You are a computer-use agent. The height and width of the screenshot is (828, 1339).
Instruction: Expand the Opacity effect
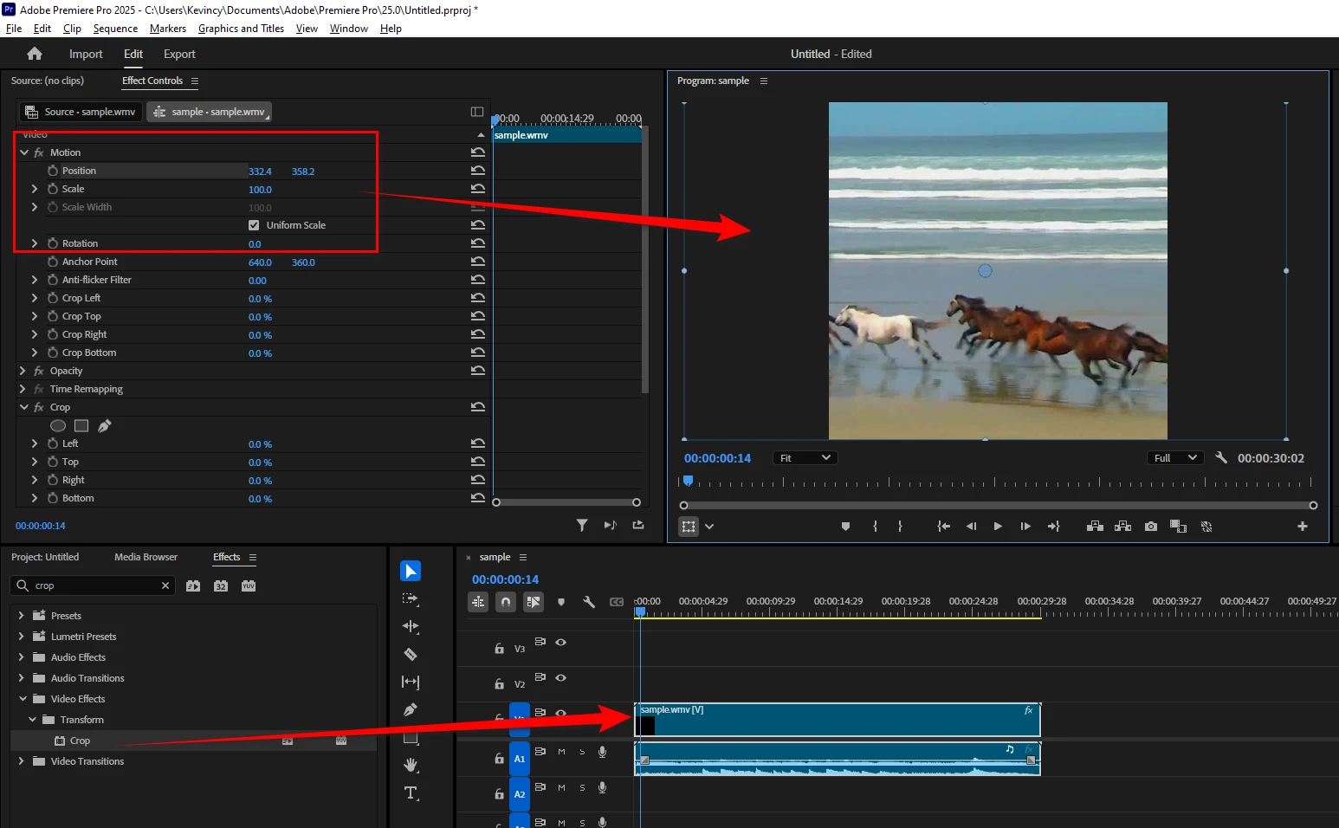(x=23, y=371)
